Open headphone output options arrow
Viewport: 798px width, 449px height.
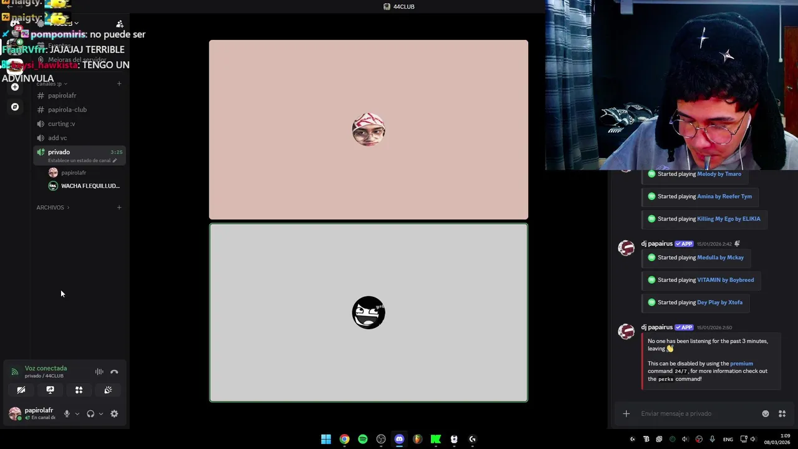(x=101, y=413)
